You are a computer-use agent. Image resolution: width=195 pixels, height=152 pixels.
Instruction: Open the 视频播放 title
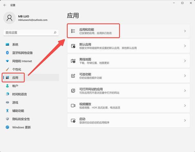coord(85,104)
